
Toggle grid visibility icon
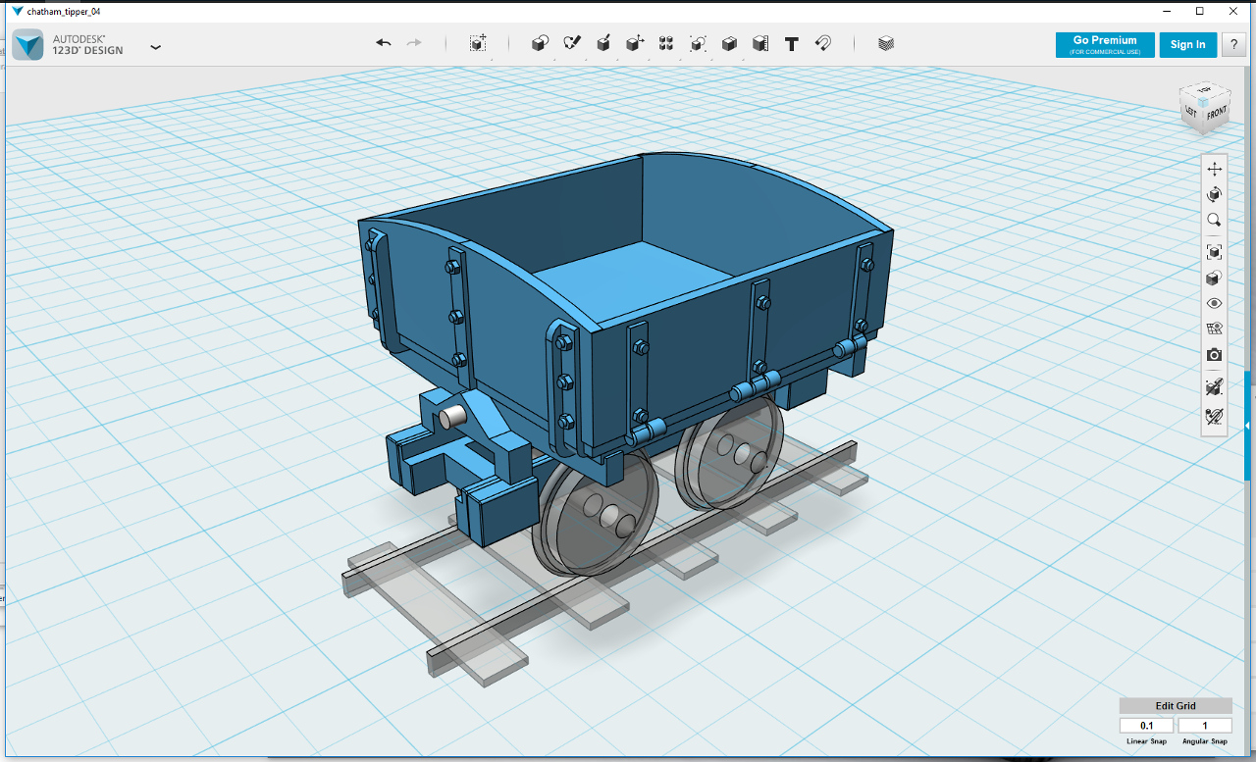1215,330
